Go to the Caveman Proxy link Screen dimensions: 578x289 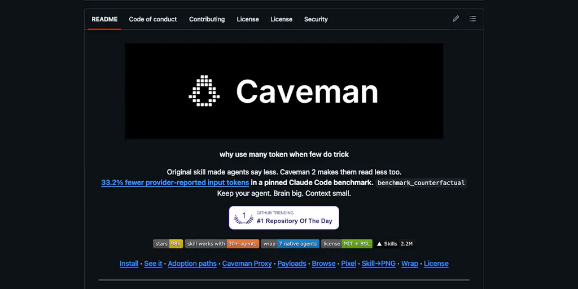[247, 264]
